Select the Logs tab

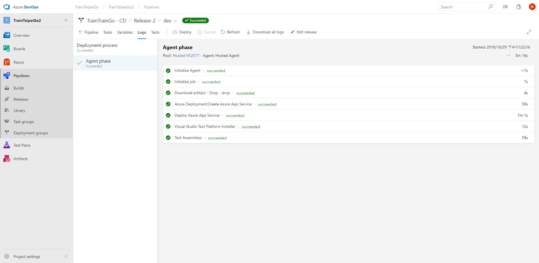coord(142,32)
